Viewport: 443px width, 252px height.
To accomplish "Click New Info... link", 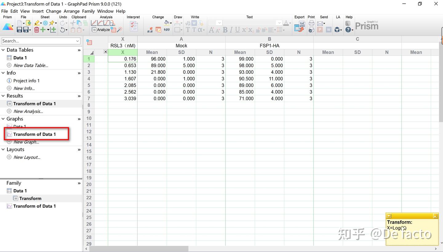I will pyautogui.click(x=24, y=88).
